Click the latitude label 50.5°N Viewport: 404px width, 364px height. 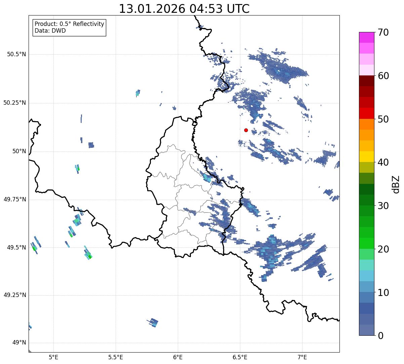(16, 54)
